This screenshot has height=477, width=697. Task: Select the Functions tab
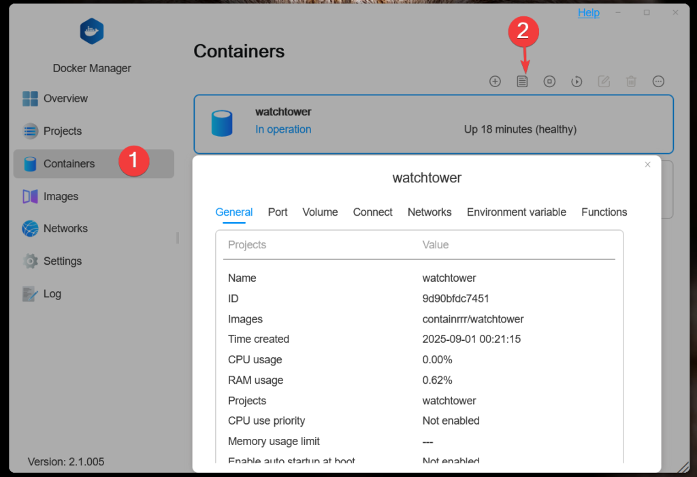pyautogui.click(x=604, y=212)
